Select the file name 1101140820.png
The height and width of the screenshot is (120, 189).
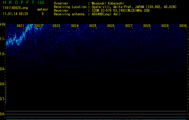[16, 8]
